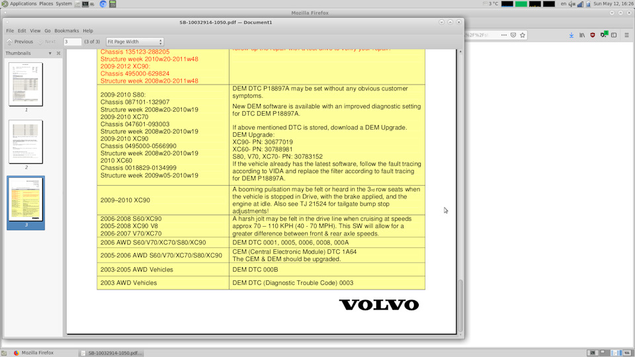Image resolution: width=635 pixels, height=357 pixels.
Task: Click the Next page button
Action: pyautogui.click(x=46, y=42)
